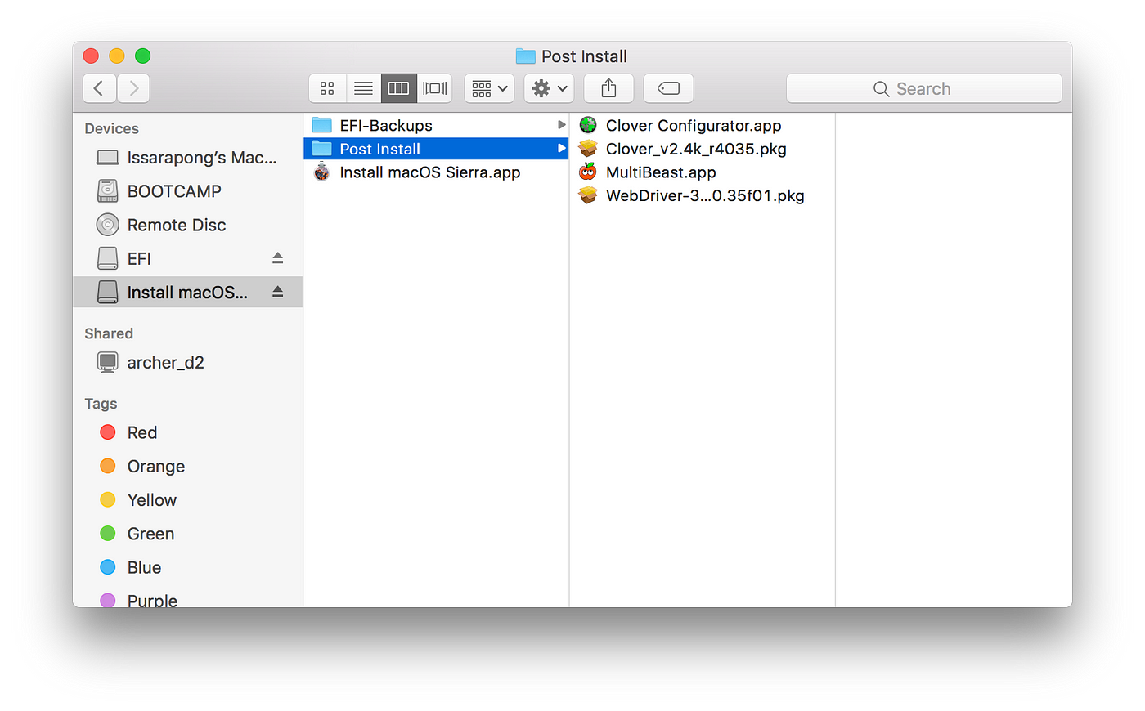Click the Clover pkg package icon
Image resolution: width=1145 pixels, height=711 pixels.
(x=588, y=149)
